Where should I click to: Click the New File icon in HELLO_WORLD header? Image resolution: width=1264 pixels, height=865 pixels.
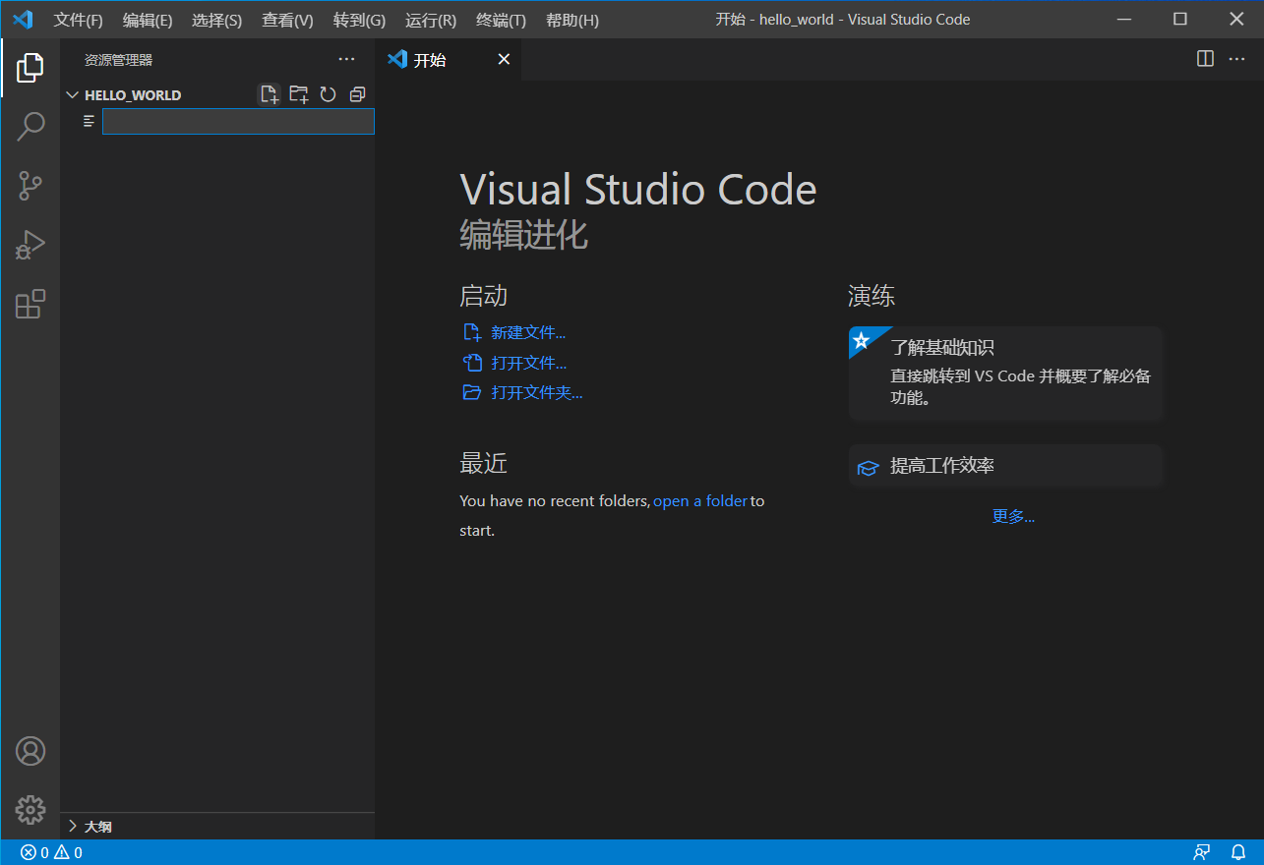tap(270, 94)
